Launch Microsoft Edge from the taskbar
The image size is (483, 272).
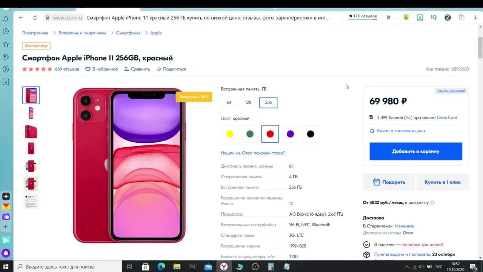pos(161,266)
